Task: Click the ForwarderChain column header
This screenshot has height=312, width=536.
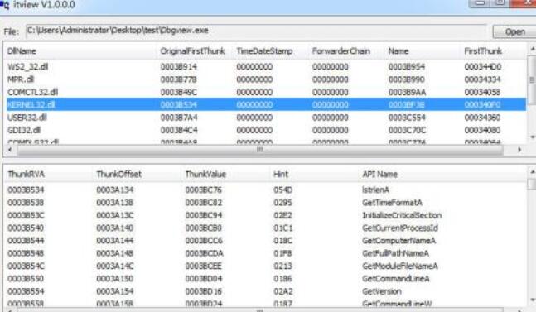Action: pos(340,51)
